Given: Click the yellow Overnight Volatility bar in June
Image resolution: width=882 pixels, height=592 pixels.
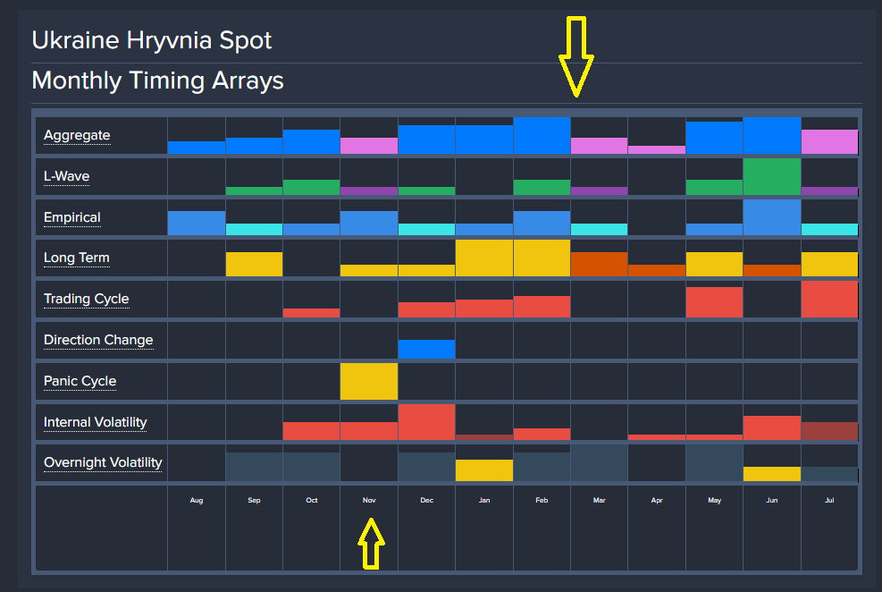Looking at the screenshot, I should 772,474.
